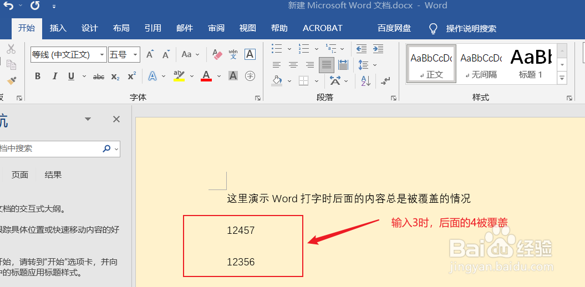Viewport: 585px width, 287px height.
Task: Toggle strikethrough abc
Action: 99,76
